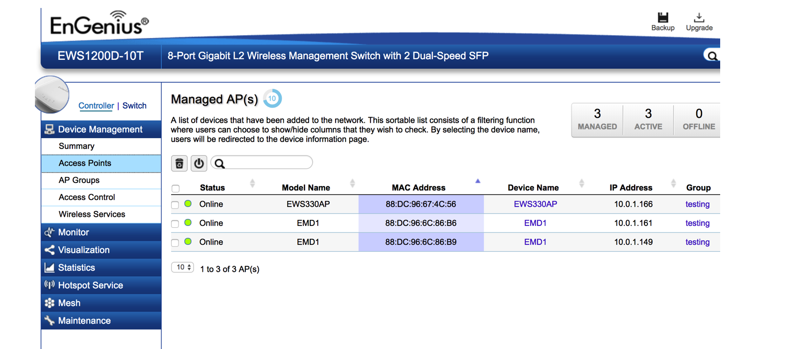Go to Access Control
This screenshot has width=790, height=349.
tap(101, 197)
